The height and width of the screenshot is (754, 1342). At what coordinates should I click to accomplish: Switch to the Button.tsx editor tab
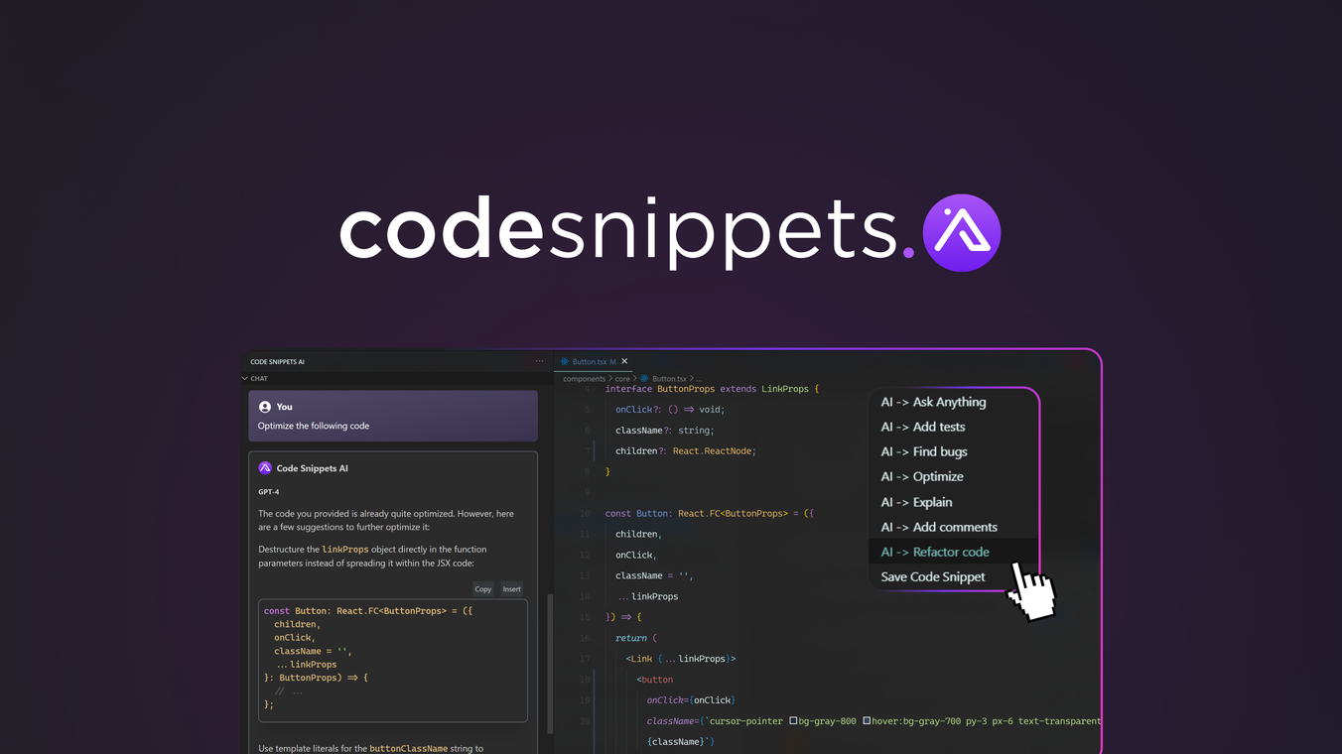[x=594, y=362]
